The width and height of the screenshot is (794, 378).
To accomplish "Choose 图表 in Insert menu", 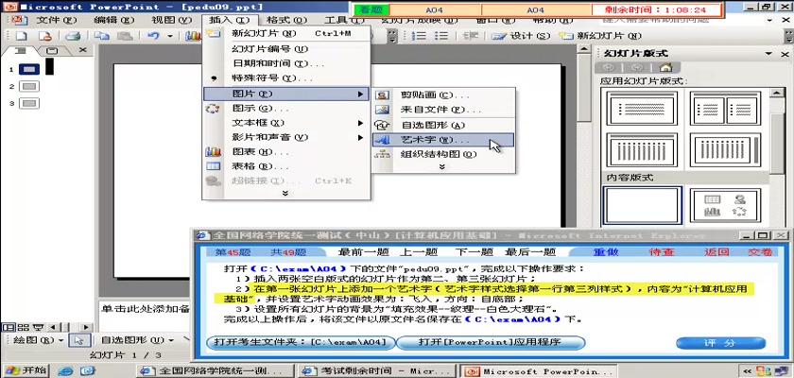I will [x=286, y=152].
